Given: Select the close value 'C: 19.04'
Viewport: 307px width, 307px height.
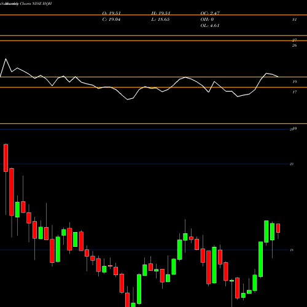Looking at the screenshot, I should [111, 20].
